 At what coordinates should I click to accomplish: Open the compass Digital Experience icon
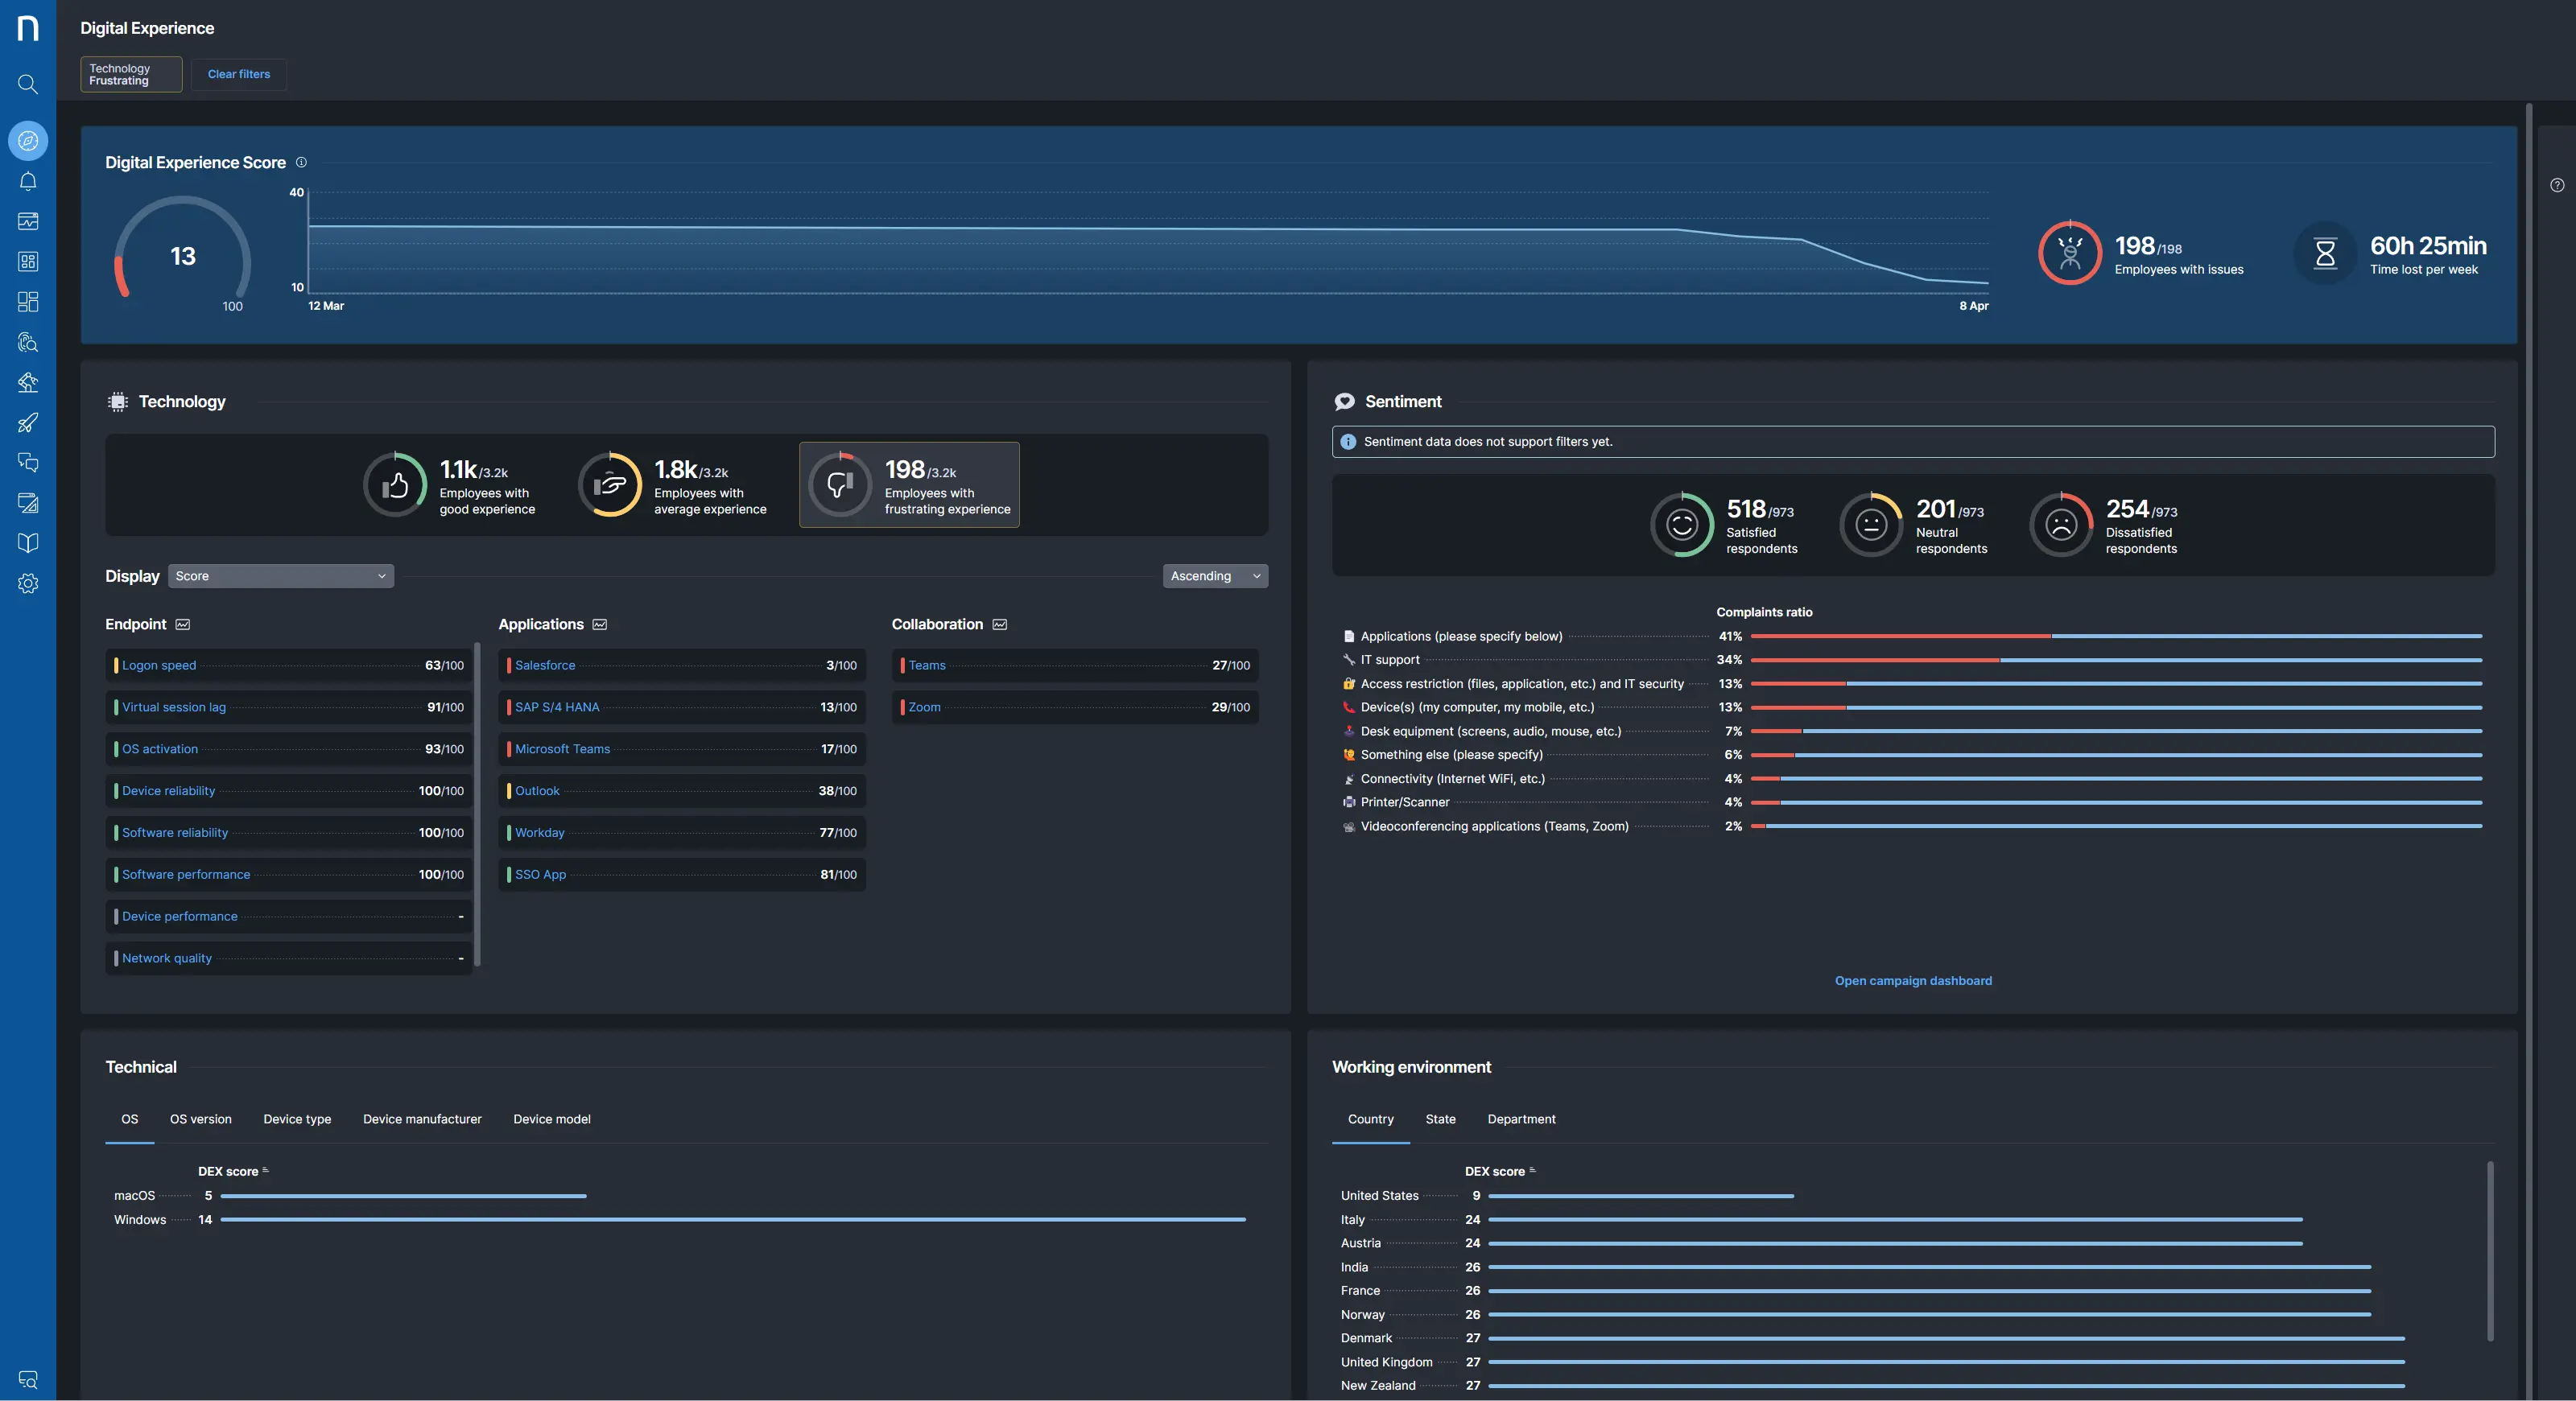pyautogui.click(x=28, y=141)
